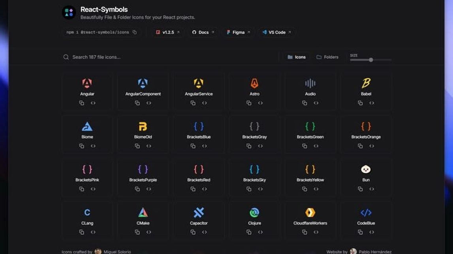The height and width of the screenshot is (254, 453).
Task: Copy the BracketsSky icon
Action: click(249, 189)
